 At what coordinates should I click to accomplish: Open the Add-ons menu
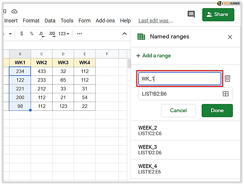click(105, 21)
